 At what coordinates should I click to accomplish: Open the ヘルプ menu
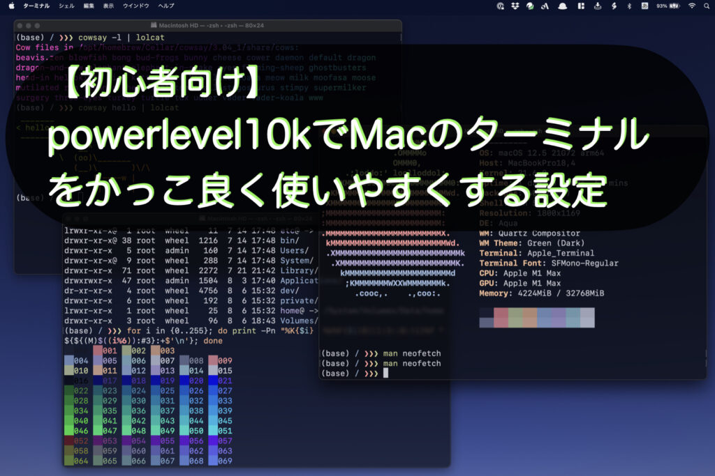tap(166, 6)
